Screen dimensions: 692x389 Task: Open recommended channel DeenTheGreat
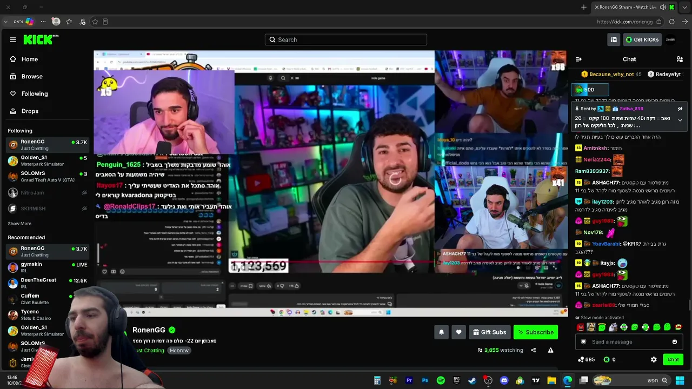point(48,283)
